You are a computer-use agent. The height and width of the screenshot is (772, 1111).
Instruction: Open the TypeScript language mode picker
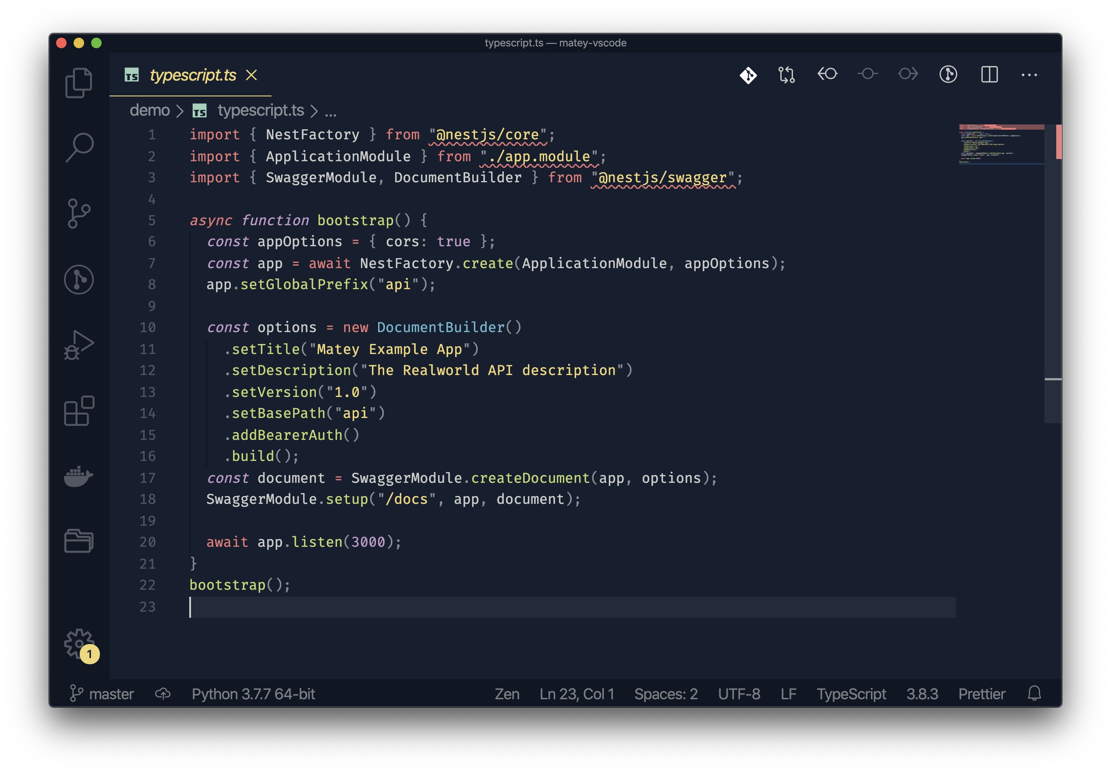(851, 694)
